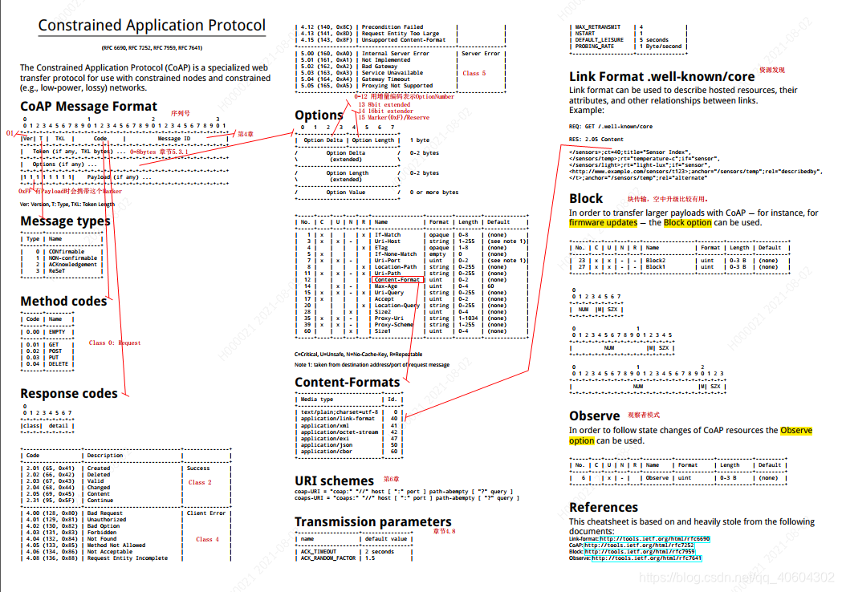Click the red-boxed 'Content-Format' option row
The height and width of the screenshot is (592, 842).
[x=397, y=280]
